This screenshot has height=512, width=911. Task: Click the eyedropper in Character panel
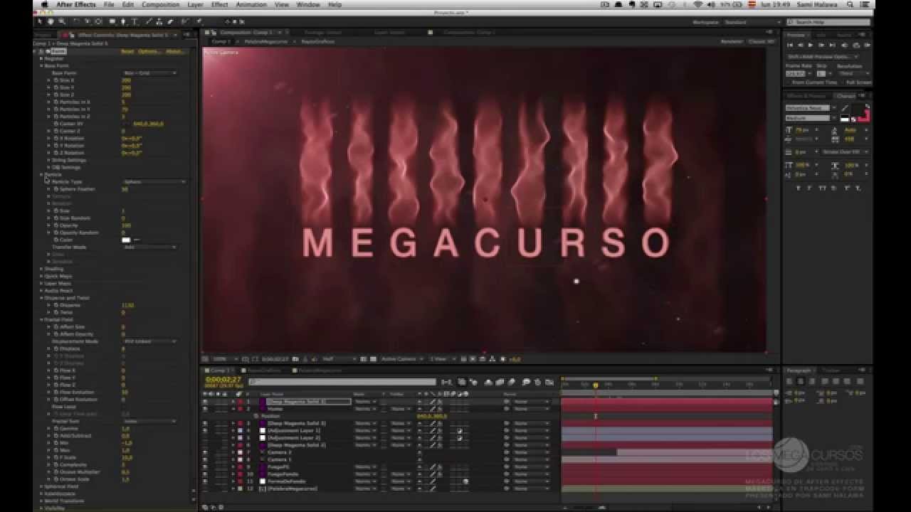844,109
